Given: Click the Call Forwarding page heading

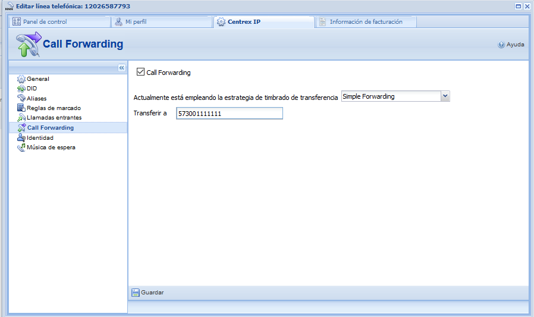Looking at the screenshot, I should (83, 44).
